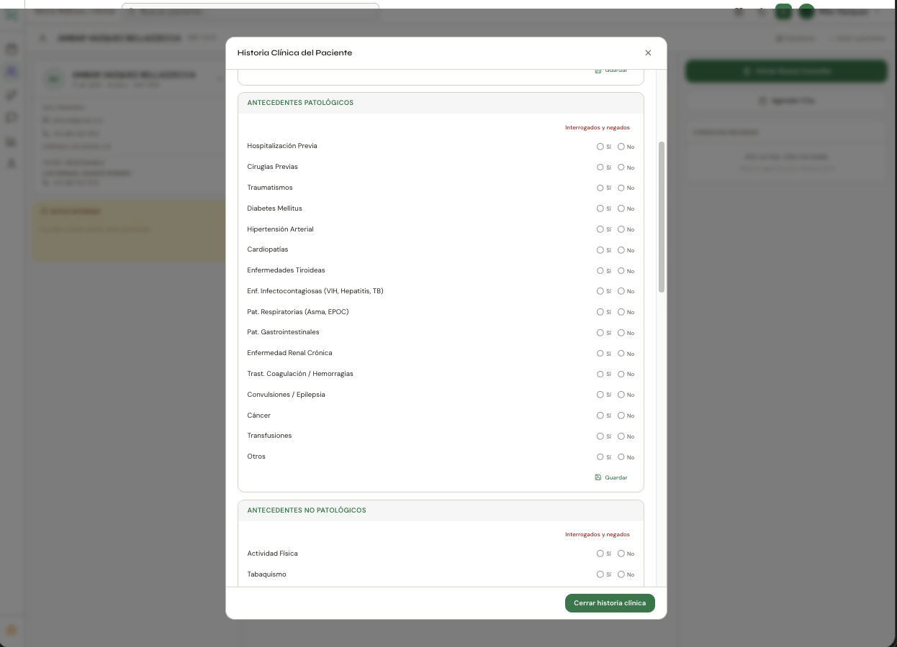Mark Tabaquismo as No
Screen dimensions: 897x647
pyautogui.click(x=621, y=574)
